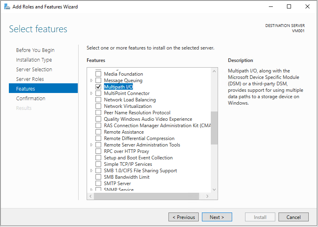The width and height of the screenshot is (318, 227).
Task: Maximize the wizard window
Action: click(289, 6)
